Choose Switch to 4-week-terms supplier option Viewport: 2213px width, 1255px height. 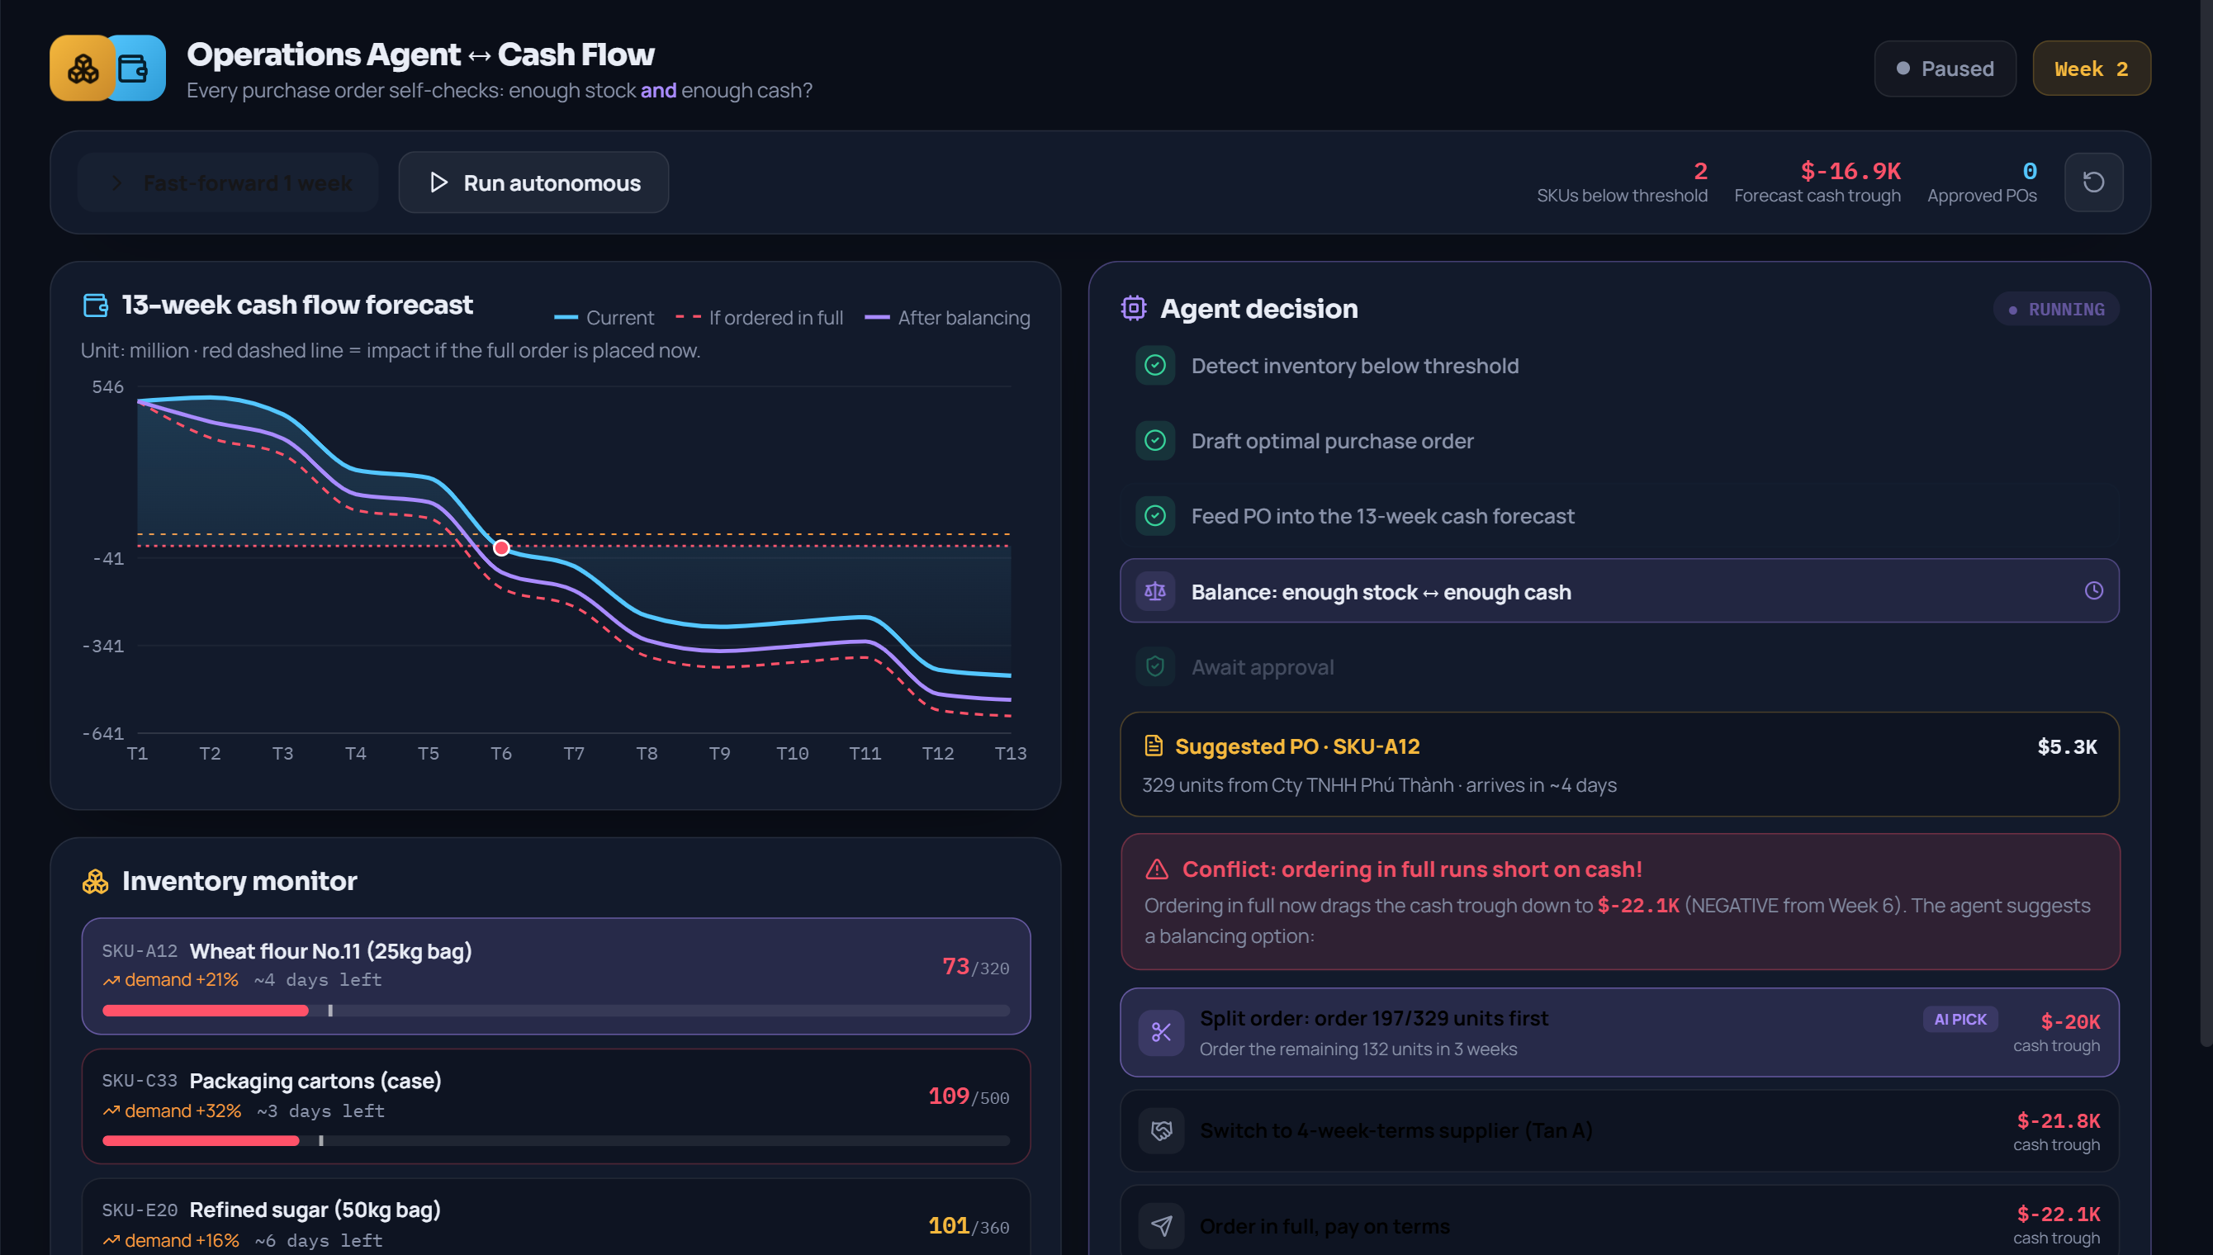1619,1130
